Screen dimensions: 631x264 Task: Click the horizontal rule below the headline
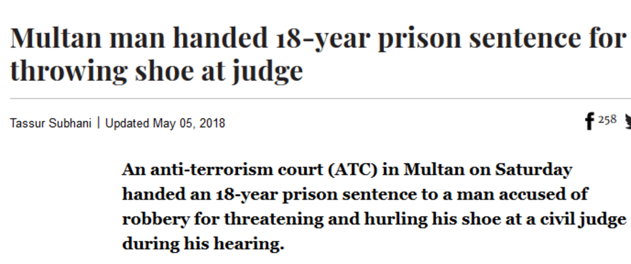(320, 99)
